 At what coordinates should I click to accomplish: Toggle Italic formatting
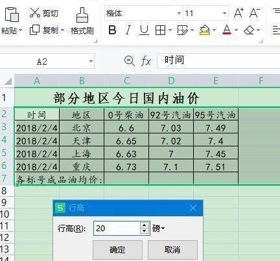128,30
